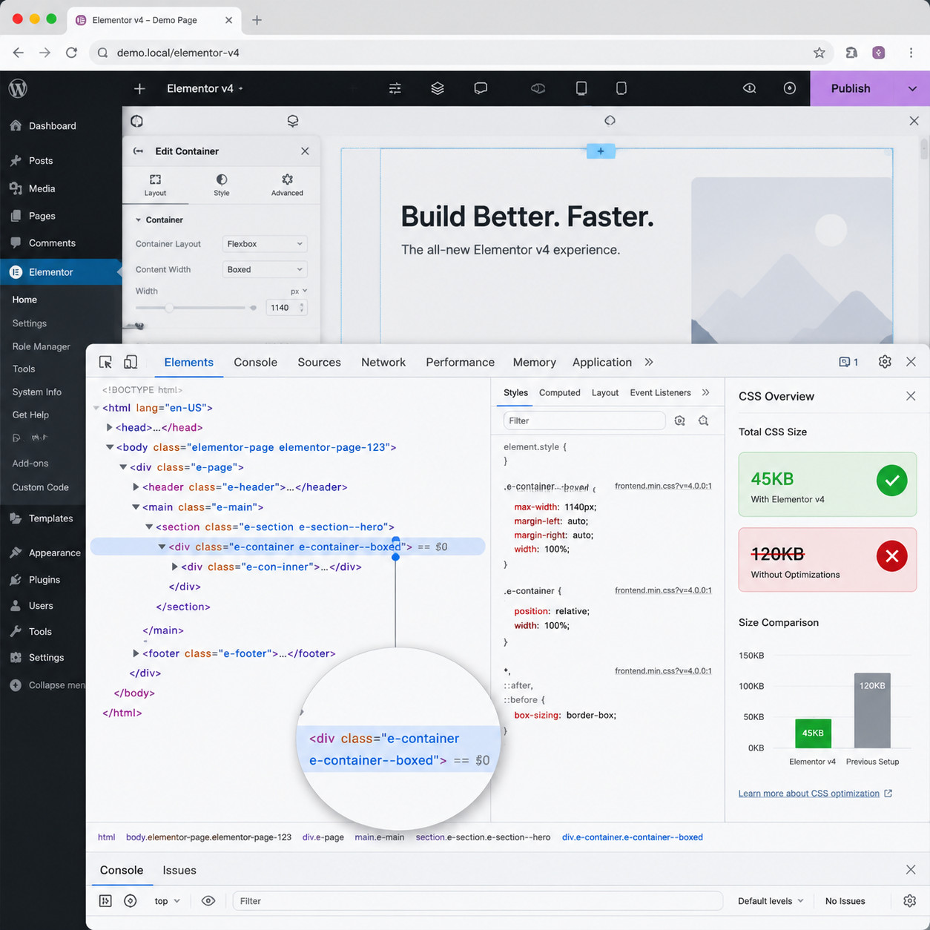Toggle console sidebar icon
930x930 pixels.
point(105,901)
